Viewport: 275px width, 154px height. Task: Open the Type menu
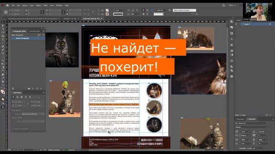(31, 6)
